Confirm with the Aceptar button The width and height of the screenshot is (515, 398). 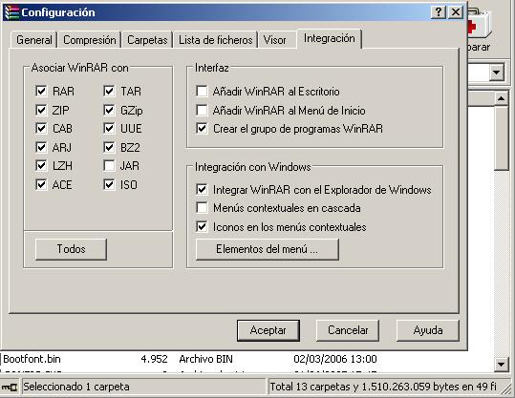(268, 330)
